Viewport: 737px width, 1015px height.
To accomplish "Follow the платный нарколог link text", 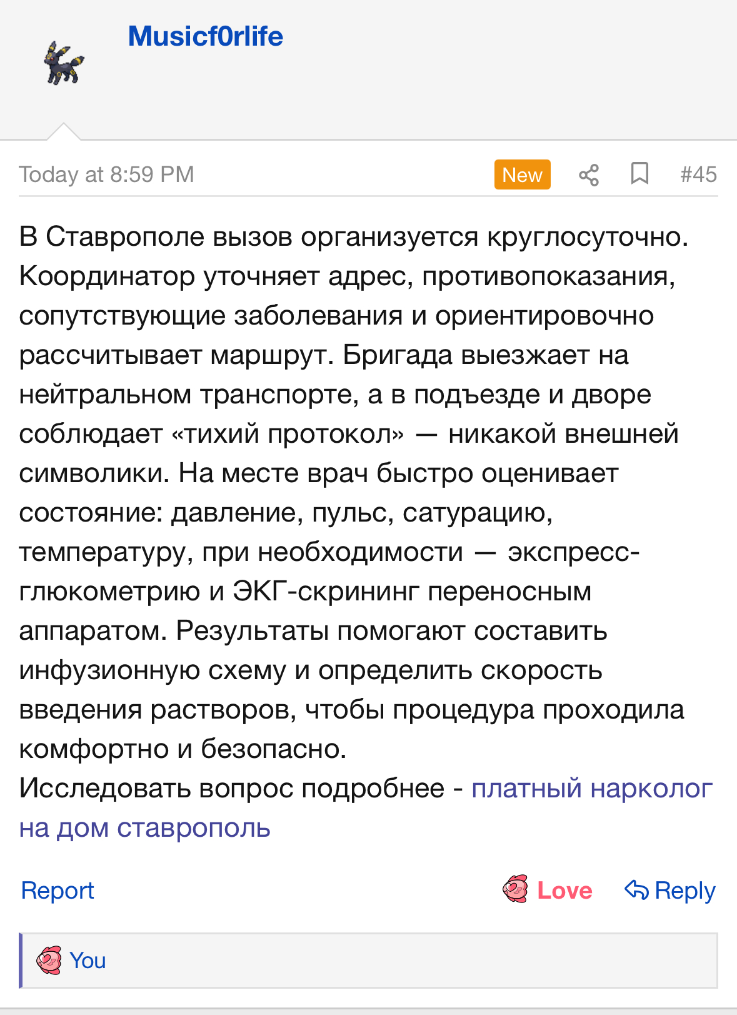I will pos(591,789).
